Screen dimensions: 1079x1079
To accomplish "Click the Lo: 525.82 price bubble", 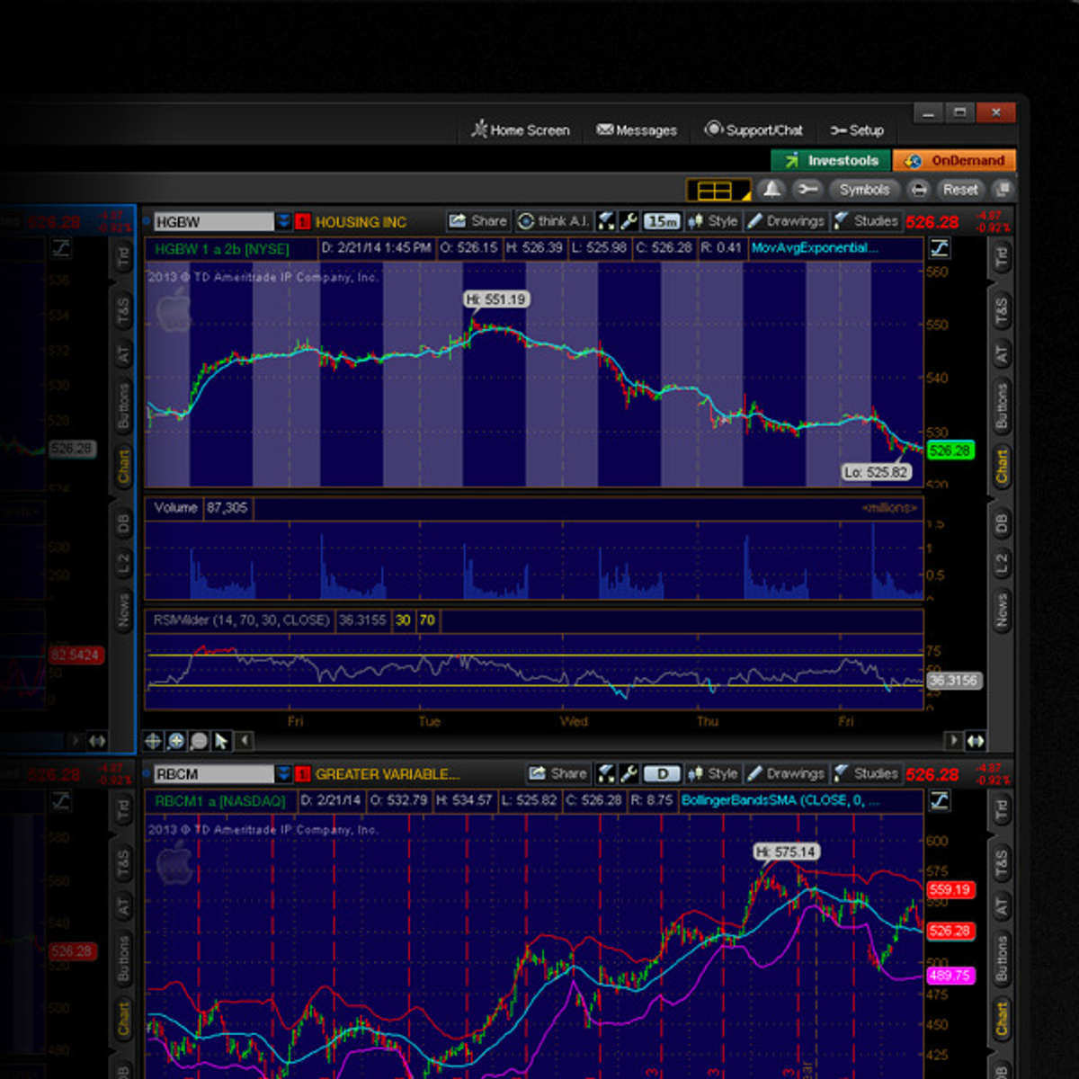I will coord(877,472).
